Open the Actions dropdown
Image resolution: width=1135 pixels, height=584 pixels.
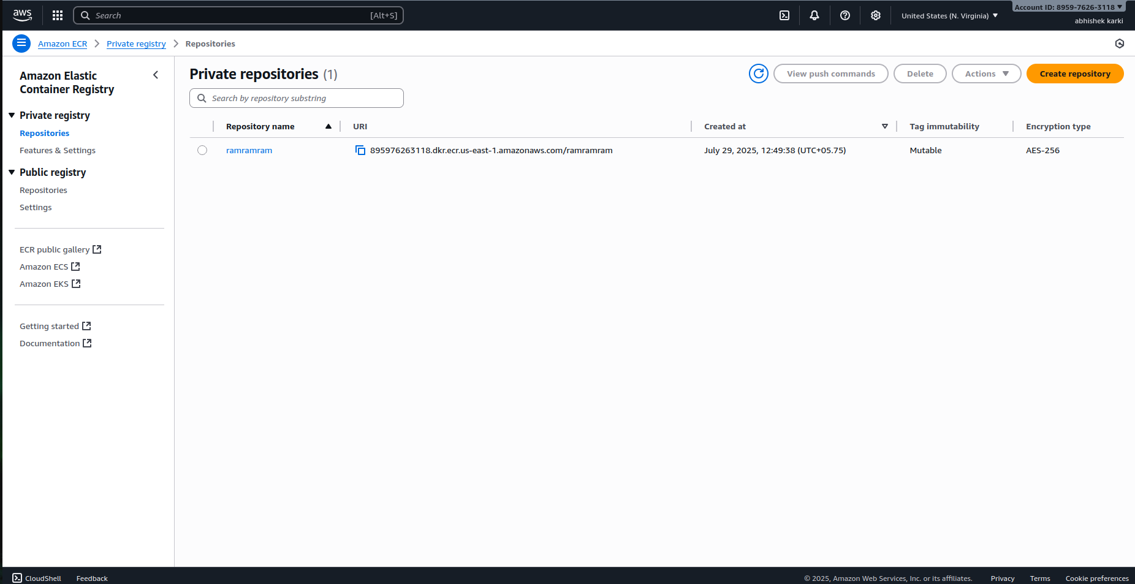coord(986,74)
